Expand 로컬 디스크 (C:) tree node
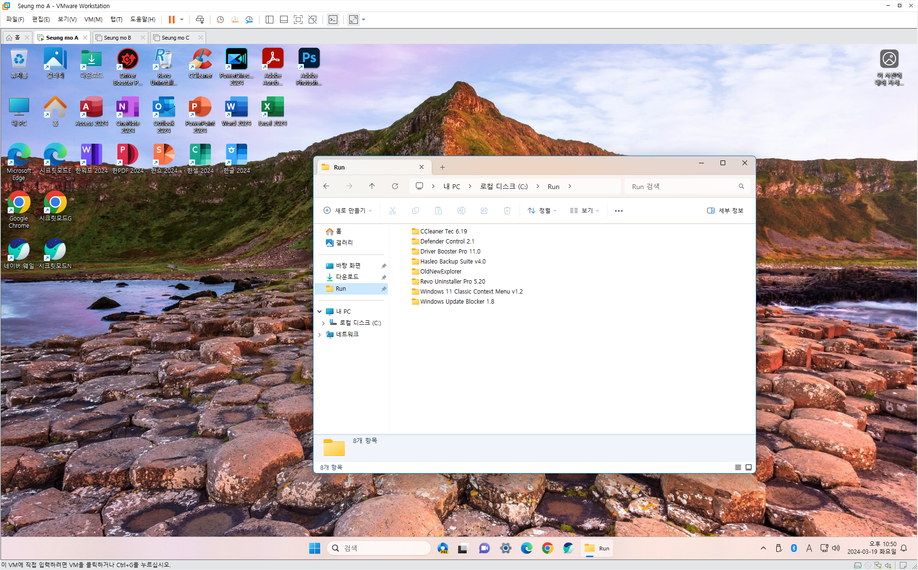918x570 pixels. [x=323, y=323]
